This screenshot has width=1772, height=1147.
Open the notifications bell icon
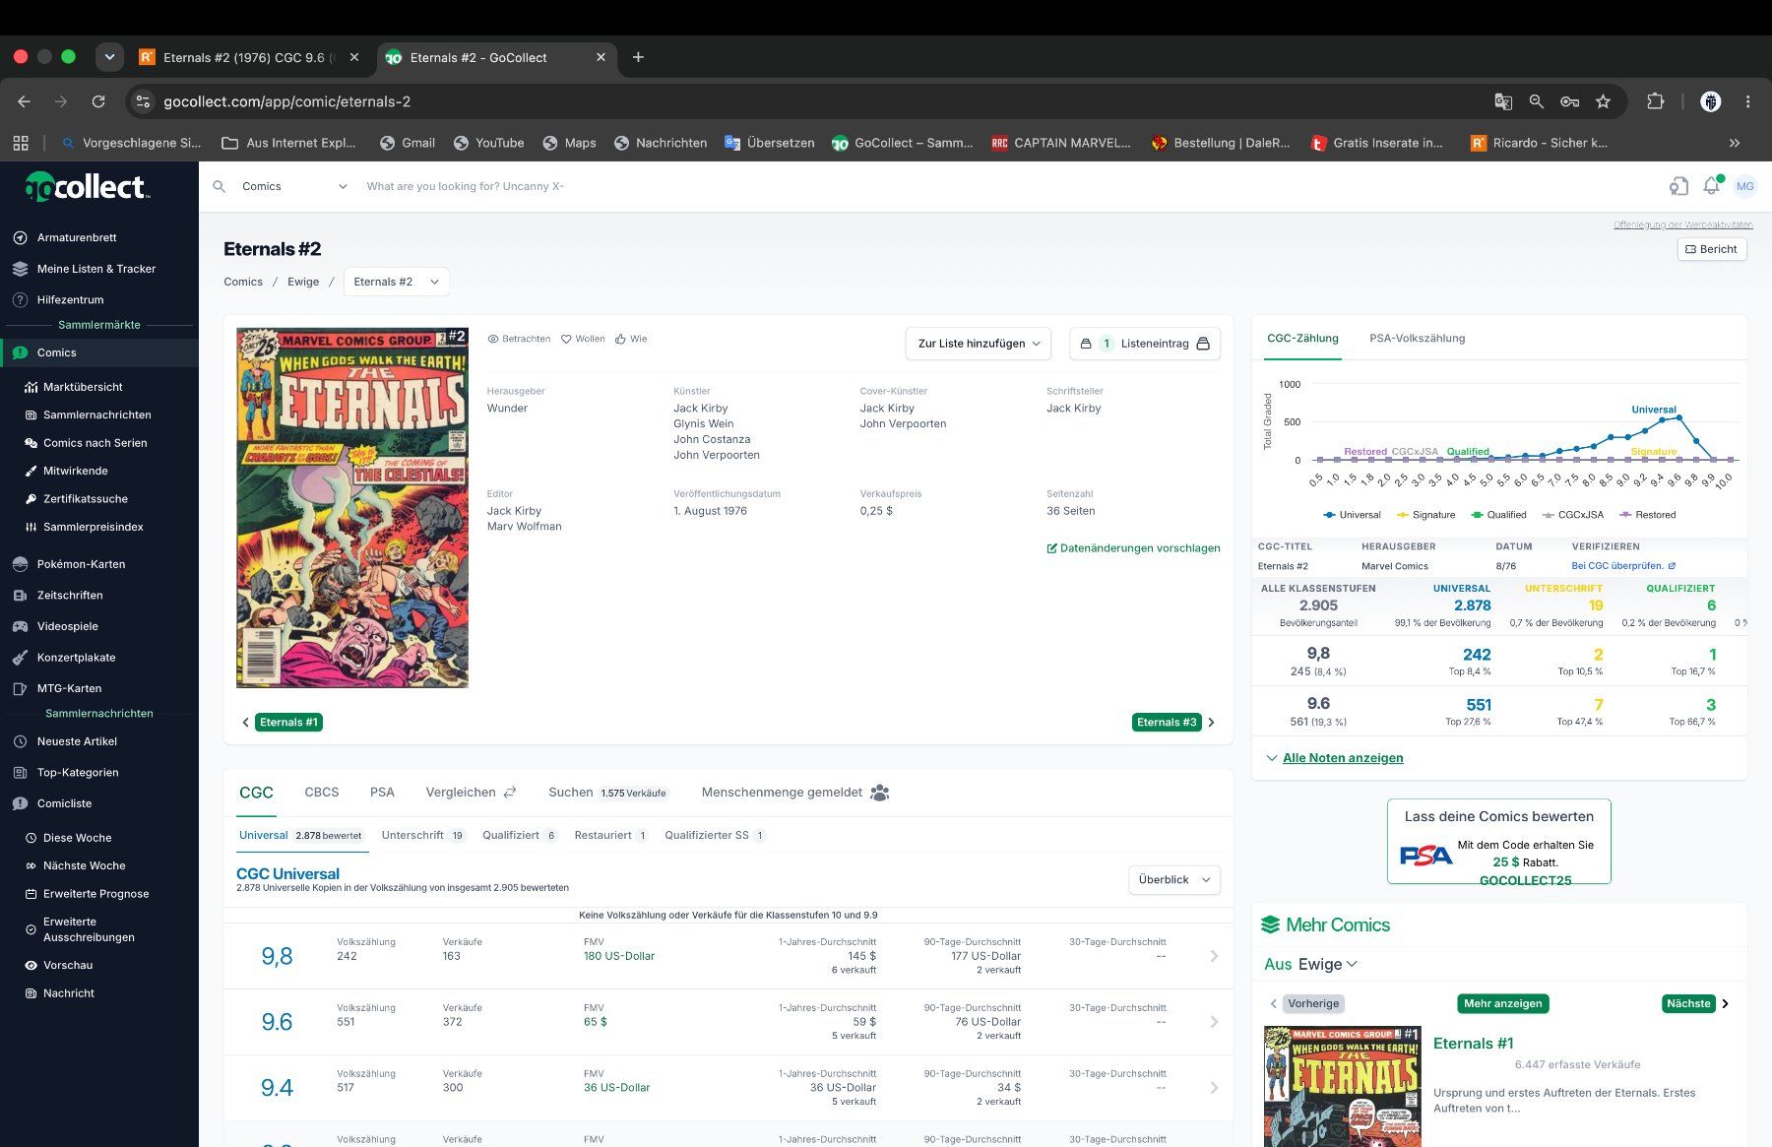pos(1712,186)
